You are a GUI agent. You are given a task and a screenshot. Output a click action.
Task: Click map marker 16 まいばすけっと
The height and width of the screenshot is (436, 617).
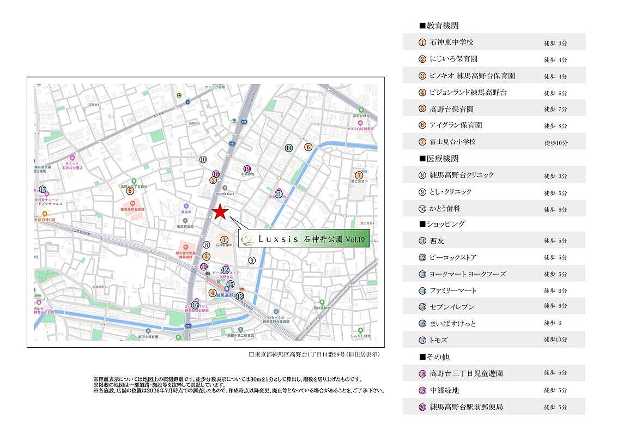[x=196, y=305]
